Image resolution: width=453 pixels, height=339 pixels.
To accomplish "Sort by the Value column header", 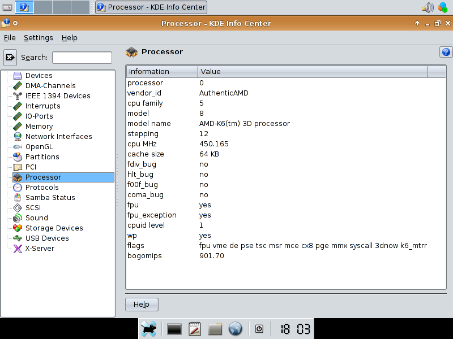I will 313,72.
